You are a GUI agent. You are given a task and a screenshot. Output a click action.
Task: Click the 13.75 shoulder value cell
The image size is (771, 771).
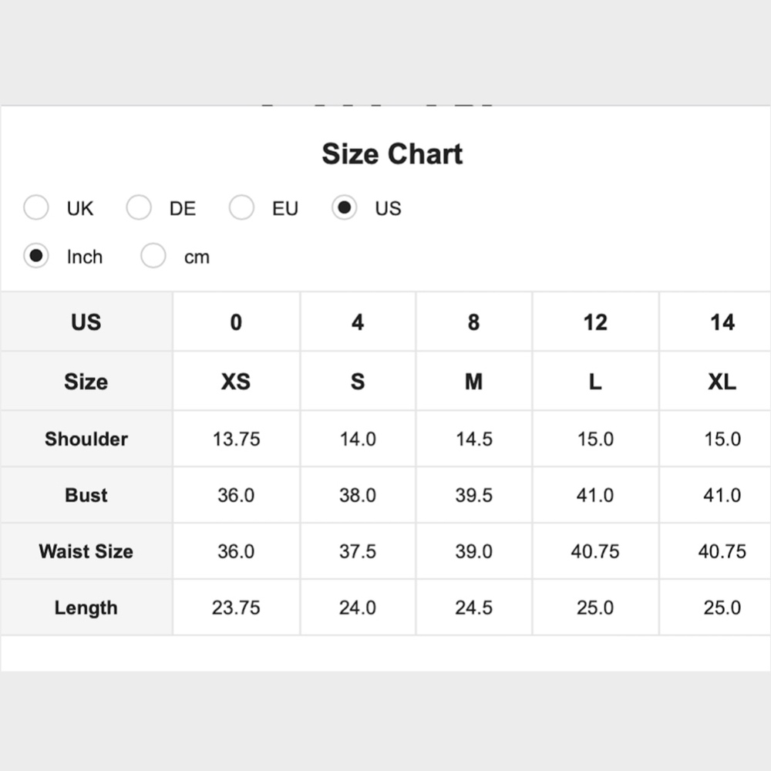[236, 439]
